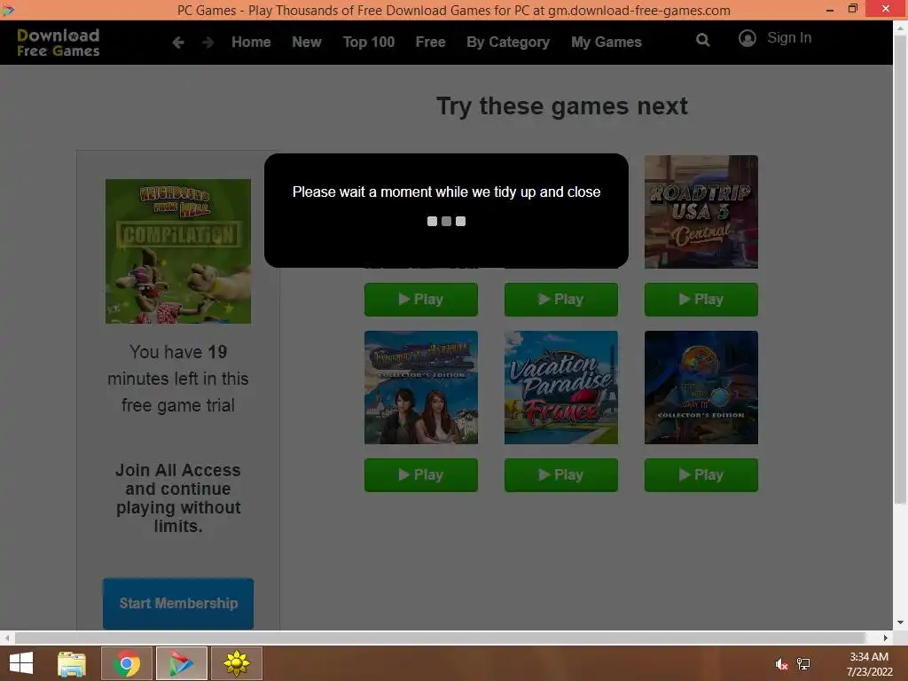Viewport: 908px width, 681px height.
Task: Open Google Chrome from the taskbar
Action: tap(127, 663)
